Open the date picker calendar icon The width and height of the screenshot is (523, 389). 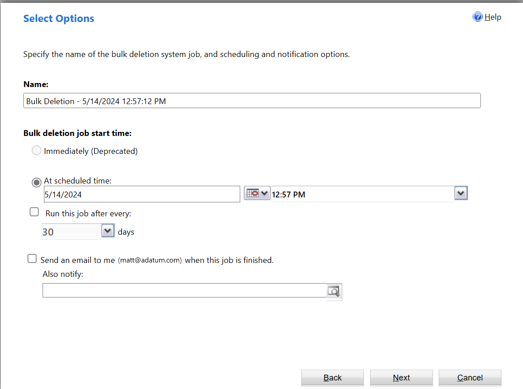pos(253,192)
